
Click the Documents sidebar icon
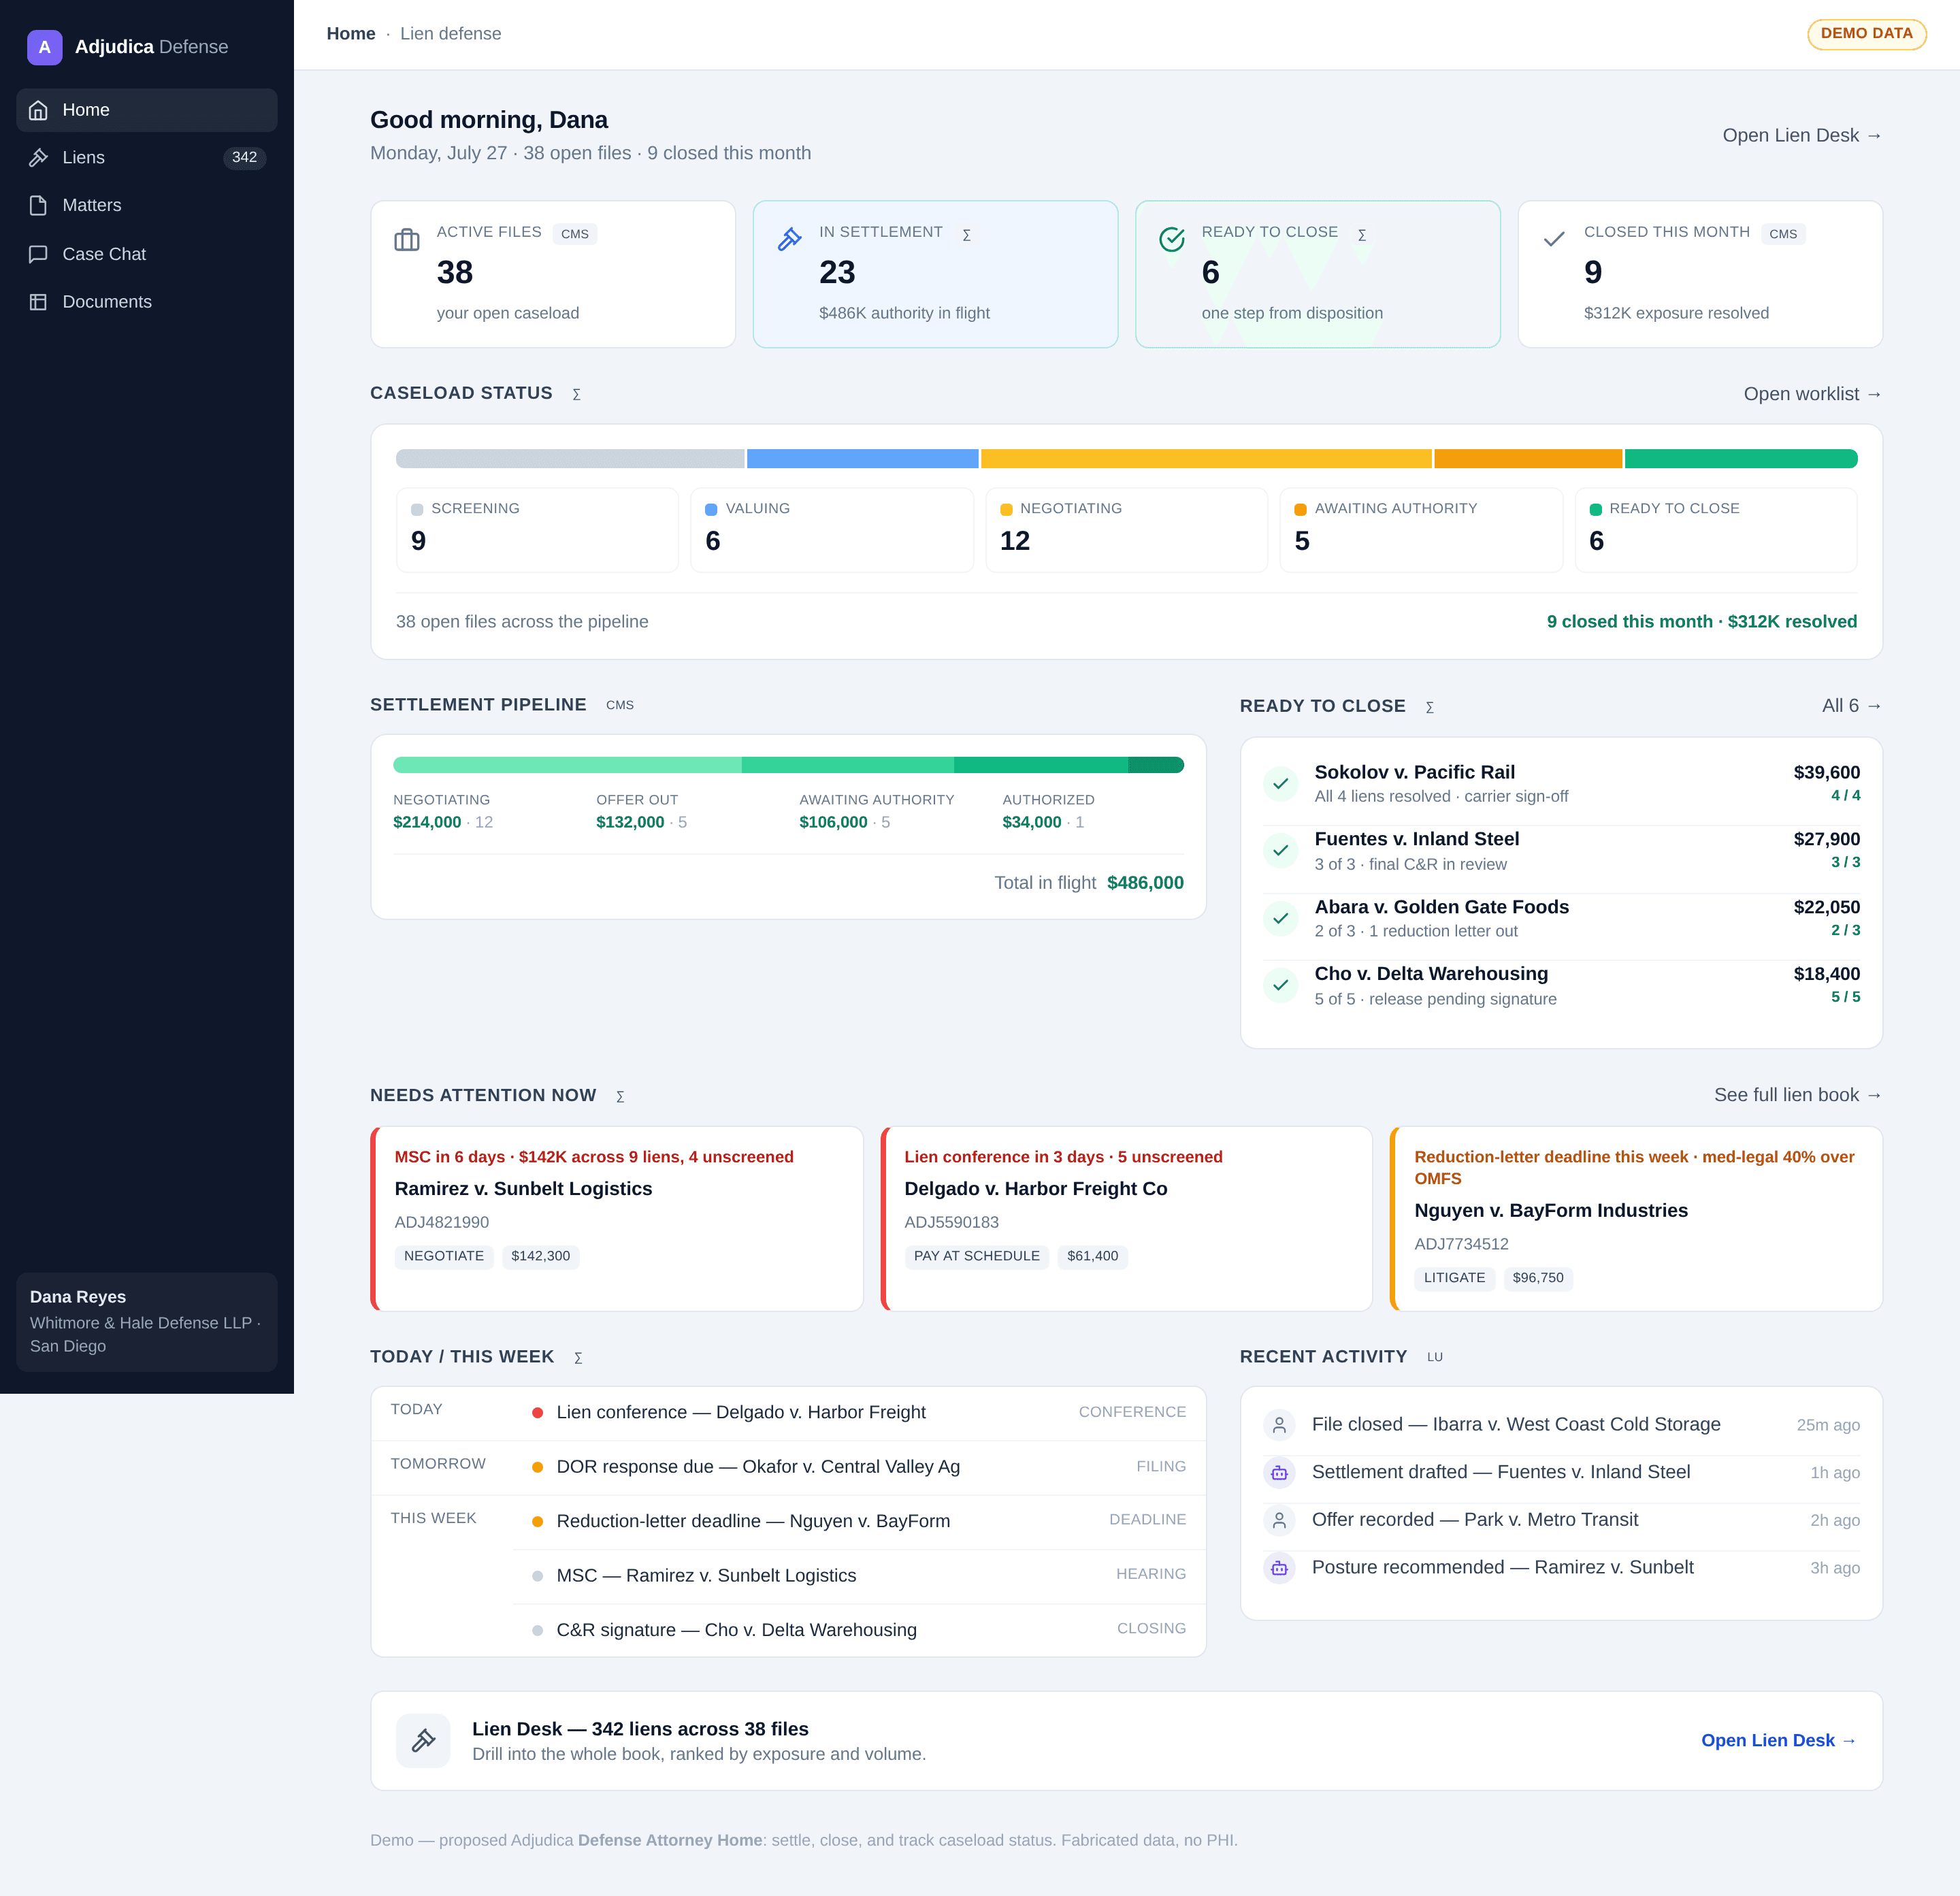click(38, 302)
